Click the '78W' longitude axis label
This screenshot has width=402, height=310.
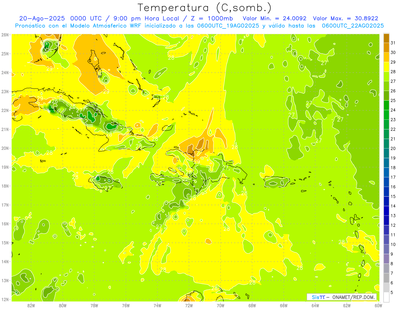(94, 305)
